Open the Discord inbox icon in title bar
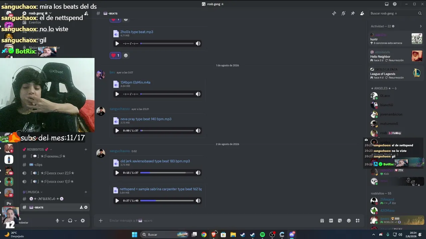426x239 pixels. (387, 4)
